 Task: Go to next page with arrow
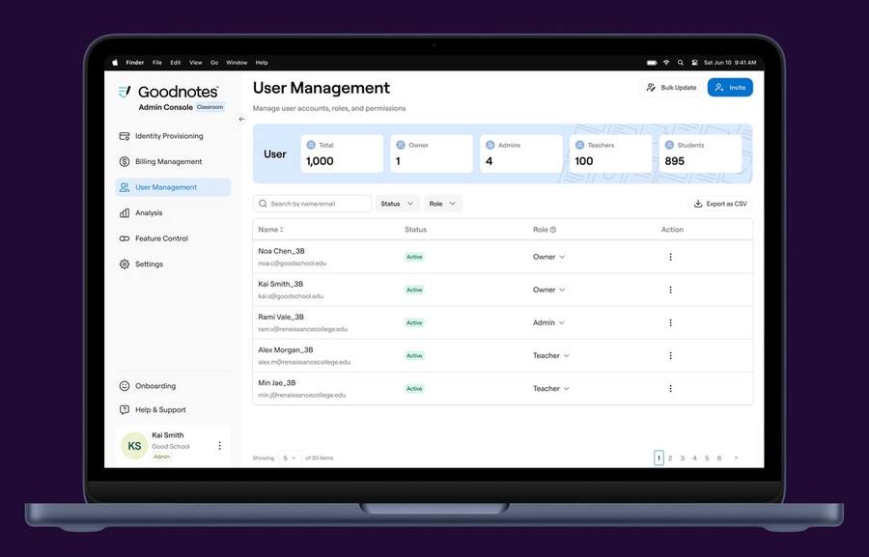click(x=736, y=458)
